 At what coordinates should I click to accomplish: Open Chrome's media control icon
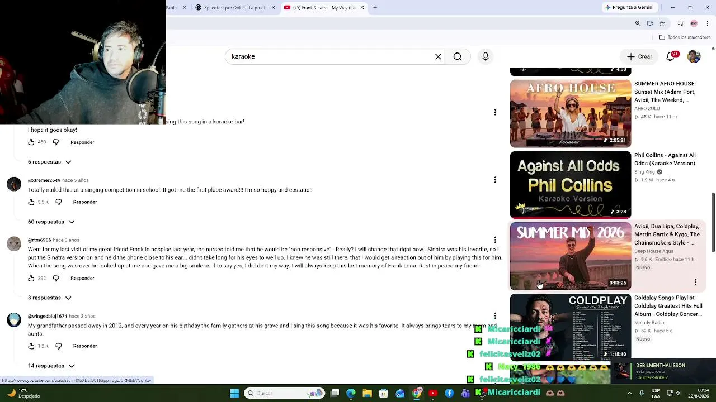(680, 23)
